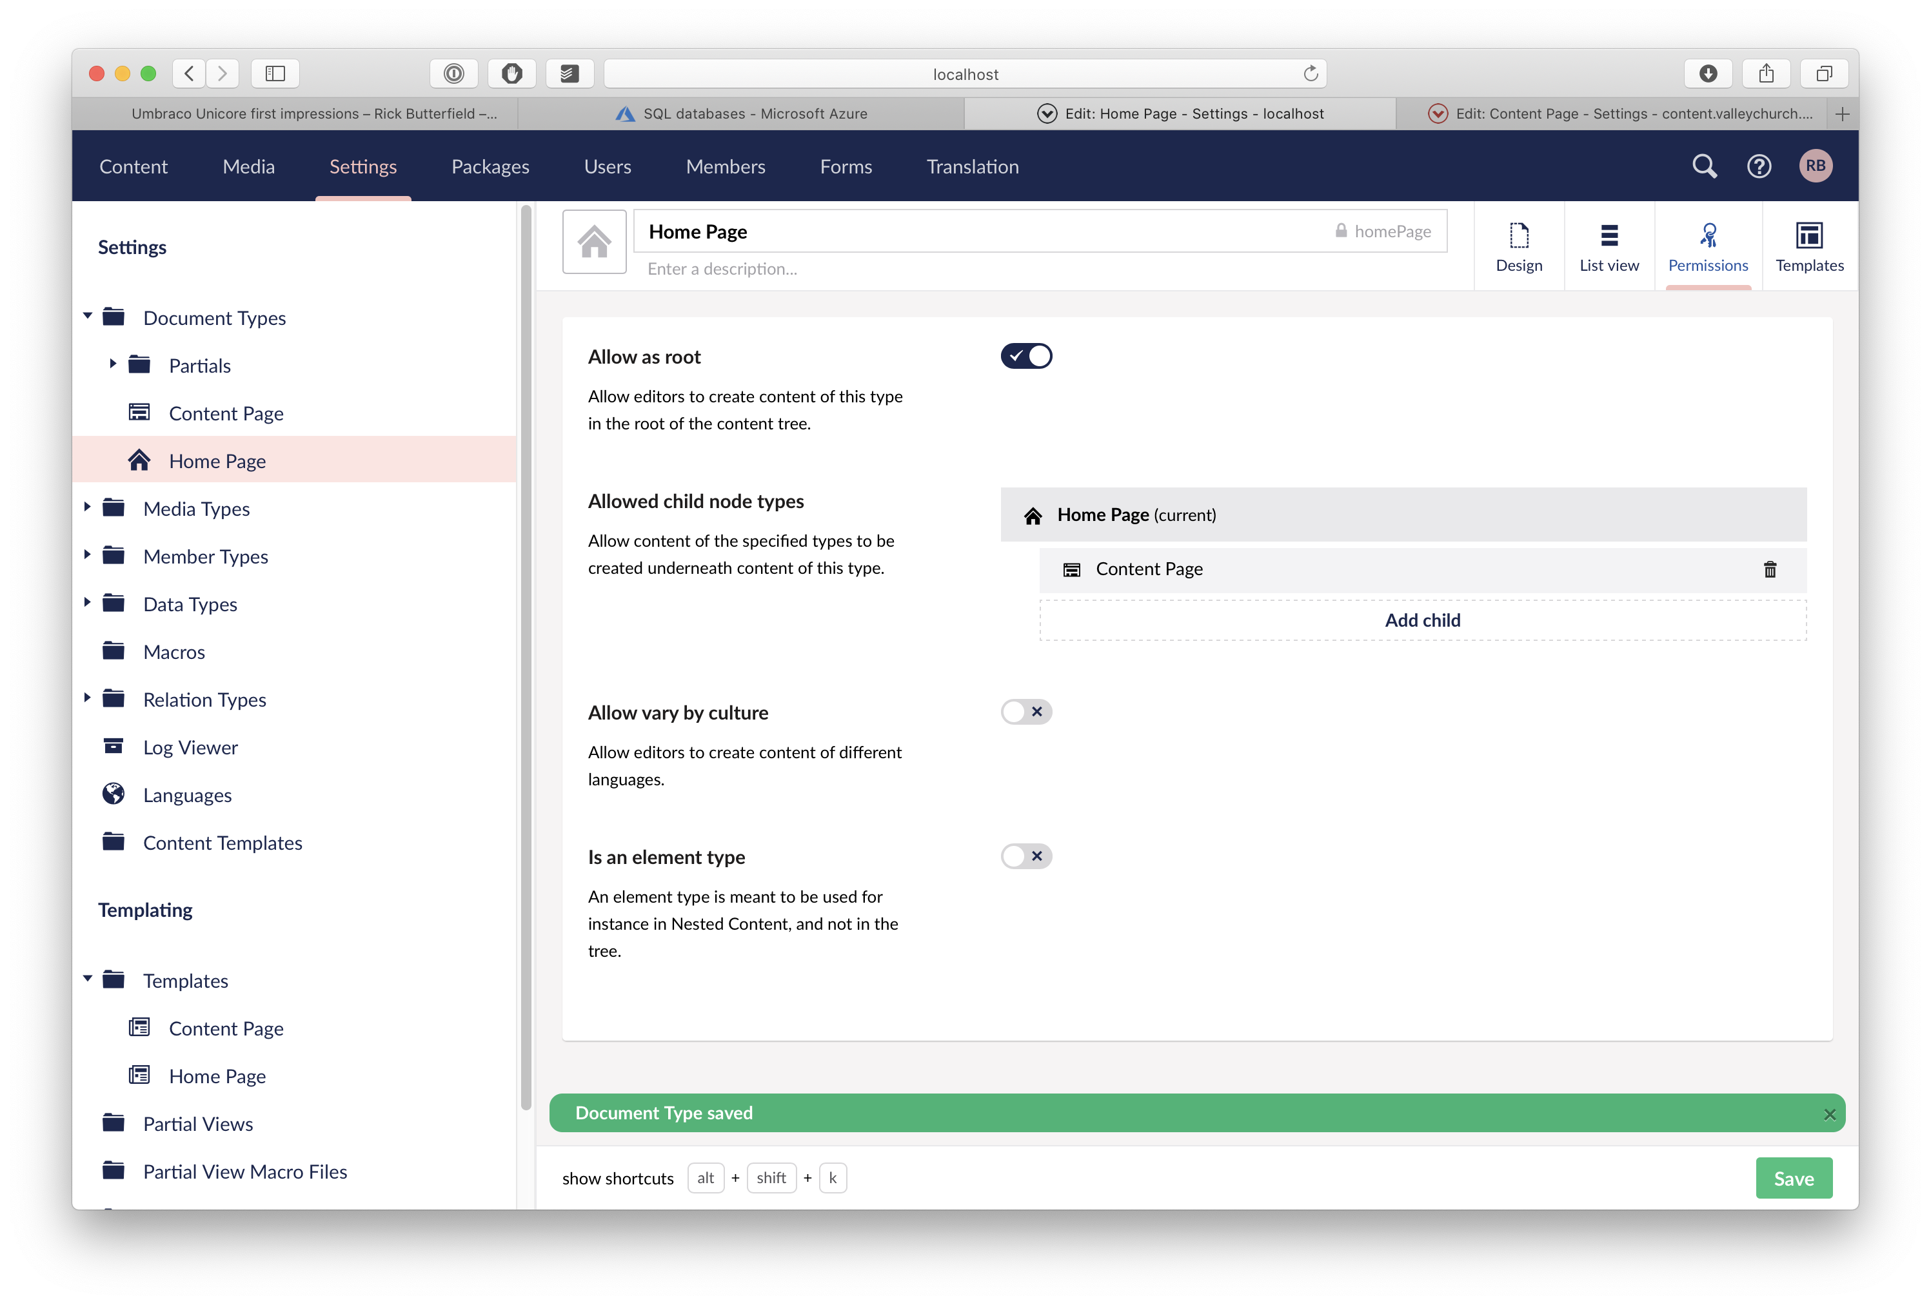This screenshot has height=1305, width=1931.
Task: Switch to the Members section
Action: tap(726, 166)
